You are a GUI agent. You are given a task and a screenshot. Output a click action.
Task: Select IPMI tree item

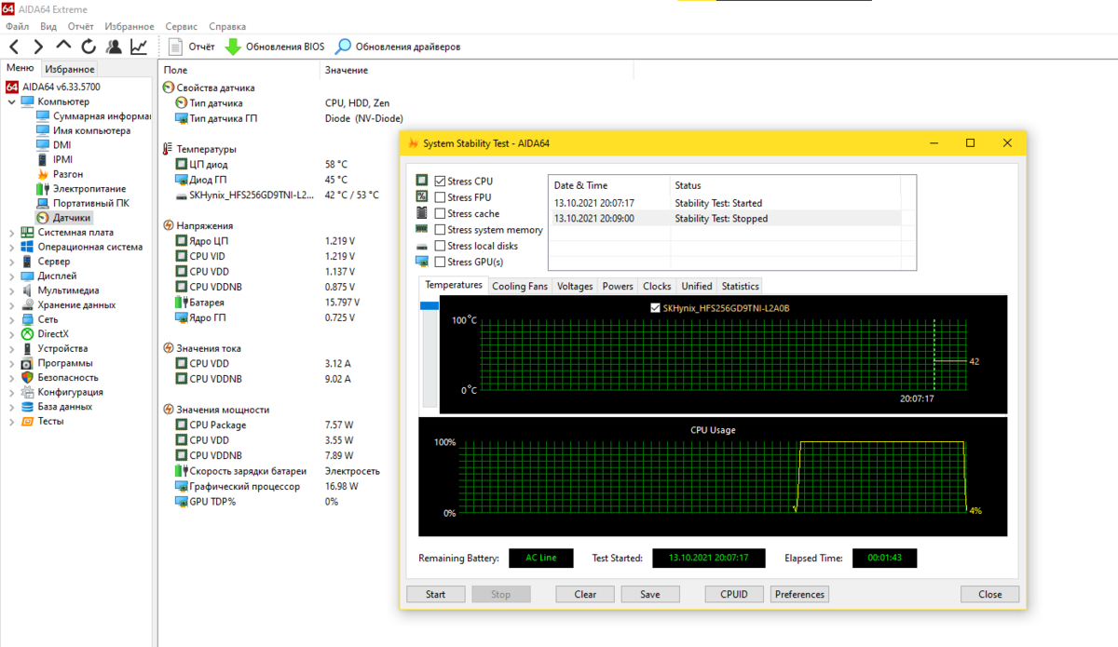coord(55,159)
